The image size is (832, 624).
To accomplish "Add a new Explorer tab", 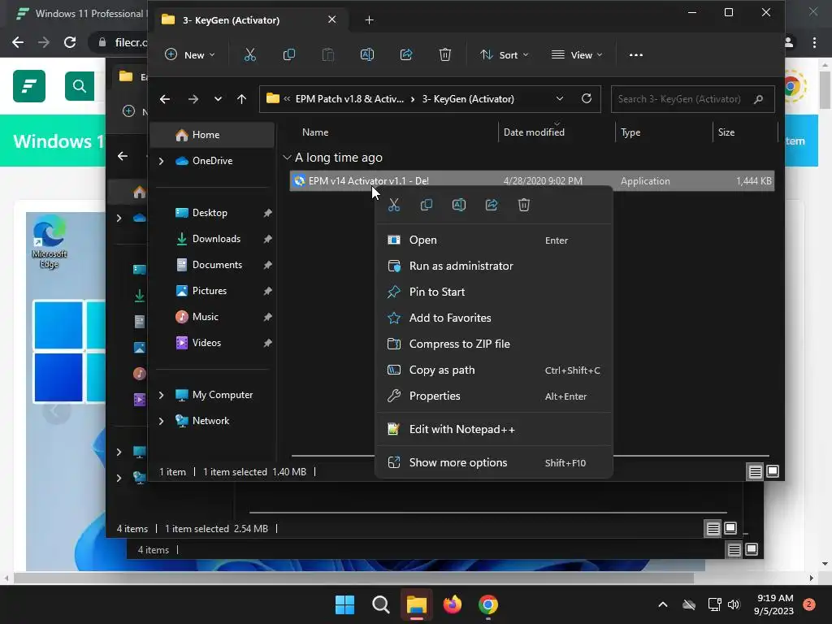I will 370,20.
